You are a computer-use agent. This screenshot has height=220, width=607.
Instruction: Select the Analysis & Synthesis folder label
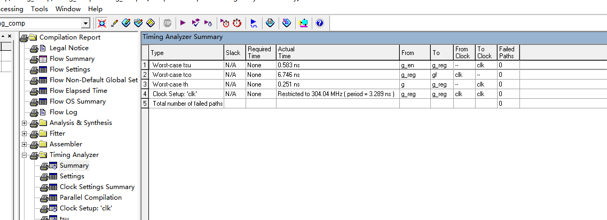81,122
